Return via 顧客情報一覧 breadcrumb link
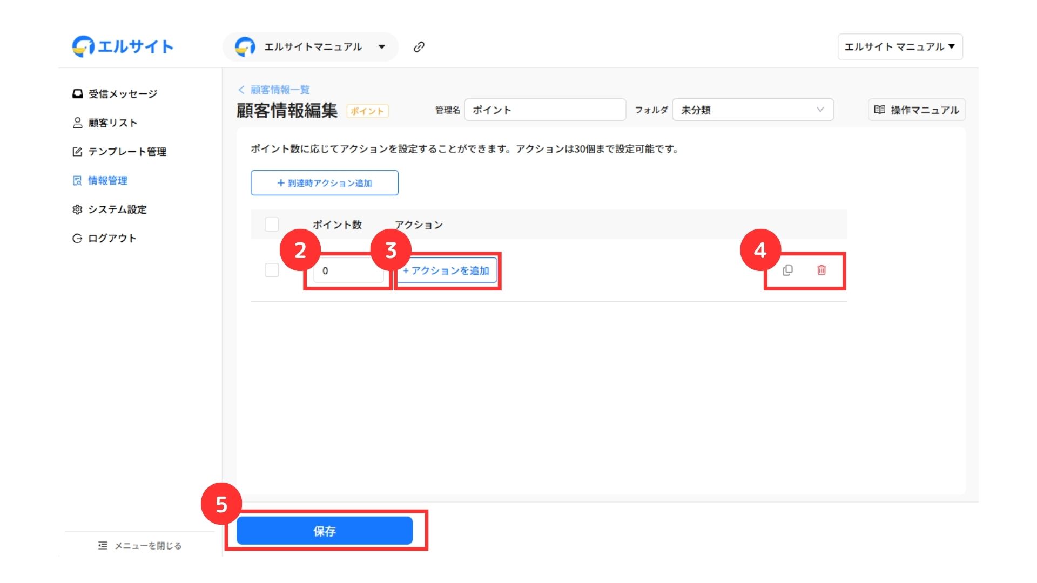 pos(279,90)
